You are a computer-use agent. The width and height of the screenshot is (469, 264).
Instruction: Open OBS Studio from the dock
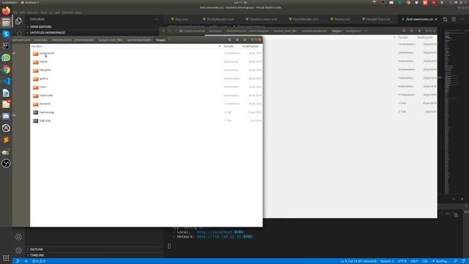pos(6,164)
